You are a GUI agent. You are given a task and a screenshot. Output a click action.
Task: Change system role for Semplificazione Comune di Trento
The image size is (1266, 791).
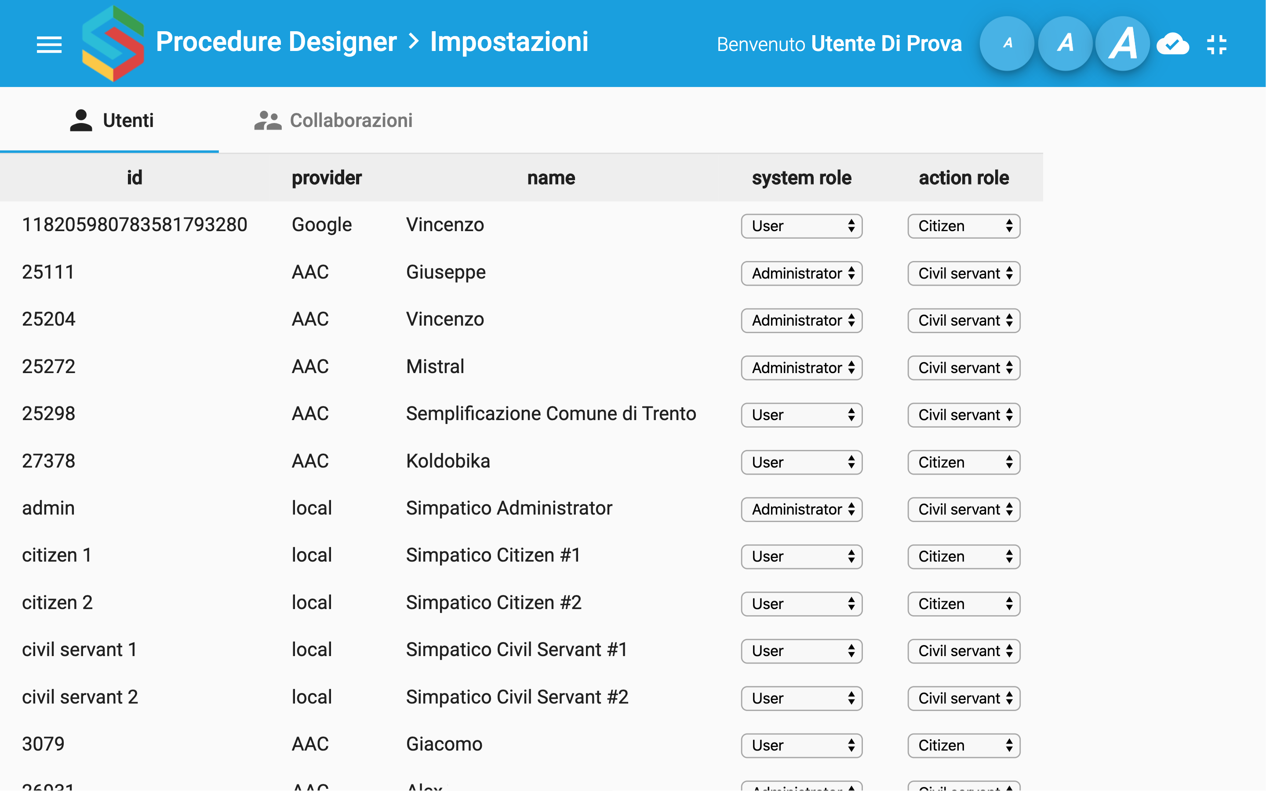click(801, 415)
